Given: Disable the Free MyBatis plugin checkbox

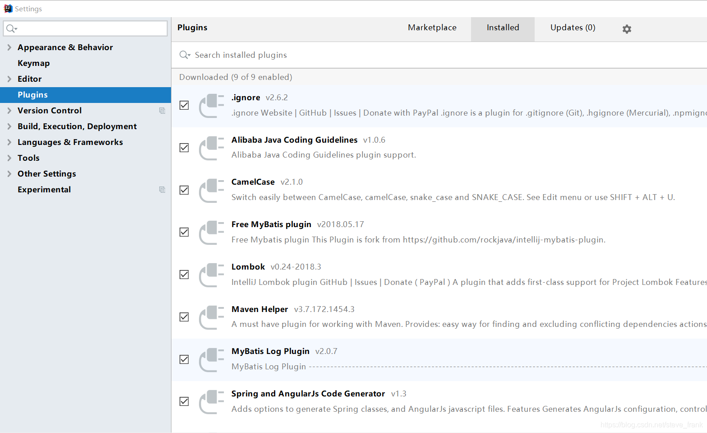Looking at the screenshot, I should 184,232.
